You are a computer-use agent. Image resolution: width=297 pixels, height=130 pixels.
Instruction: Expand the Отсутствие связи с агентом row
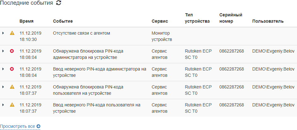[3, 33]
